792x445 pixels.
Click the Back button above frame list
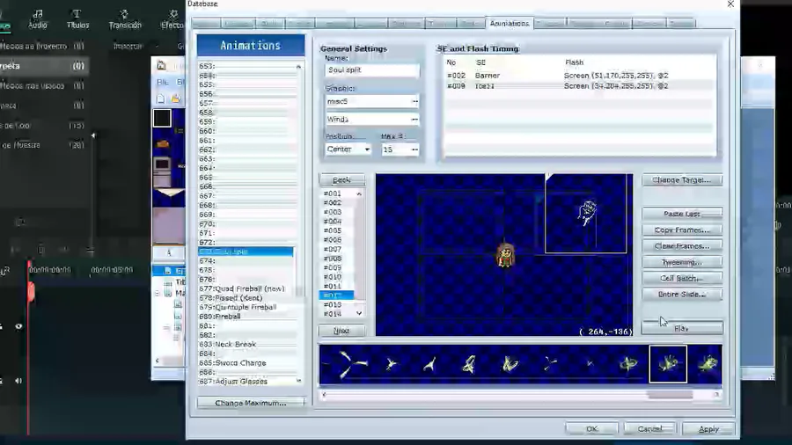pos(342,179)
